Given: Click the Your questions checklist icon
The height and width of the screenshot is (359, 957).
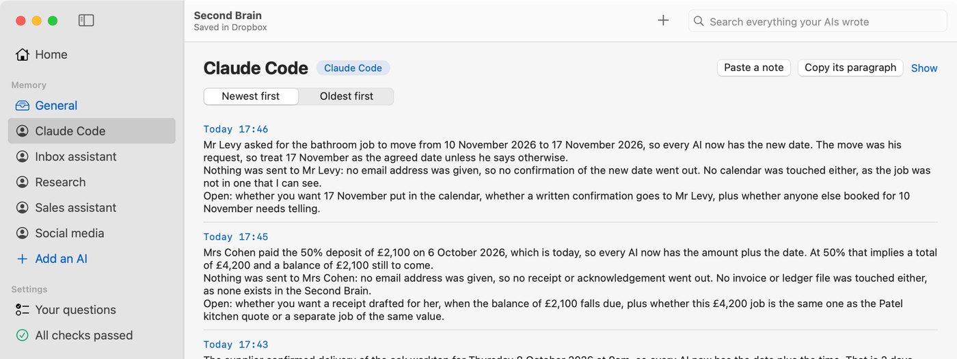Looking at the screenshot, I should 23,310.
